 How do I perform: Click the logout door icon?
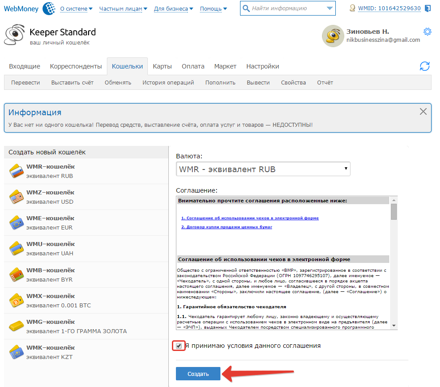tap(428, 8)
